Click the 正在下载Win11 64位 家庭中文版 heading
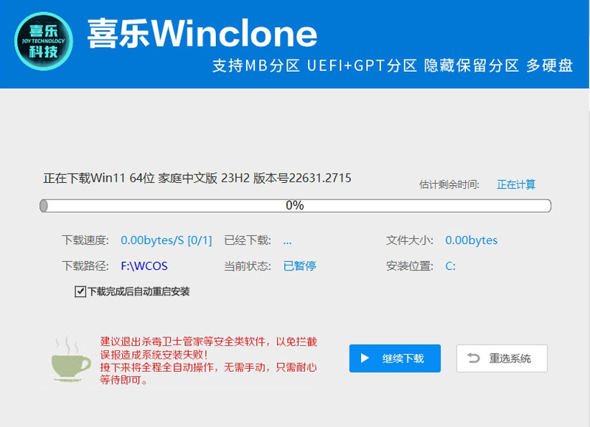The width and height of the screenshot is (590, 427). [x=197, y=178]
